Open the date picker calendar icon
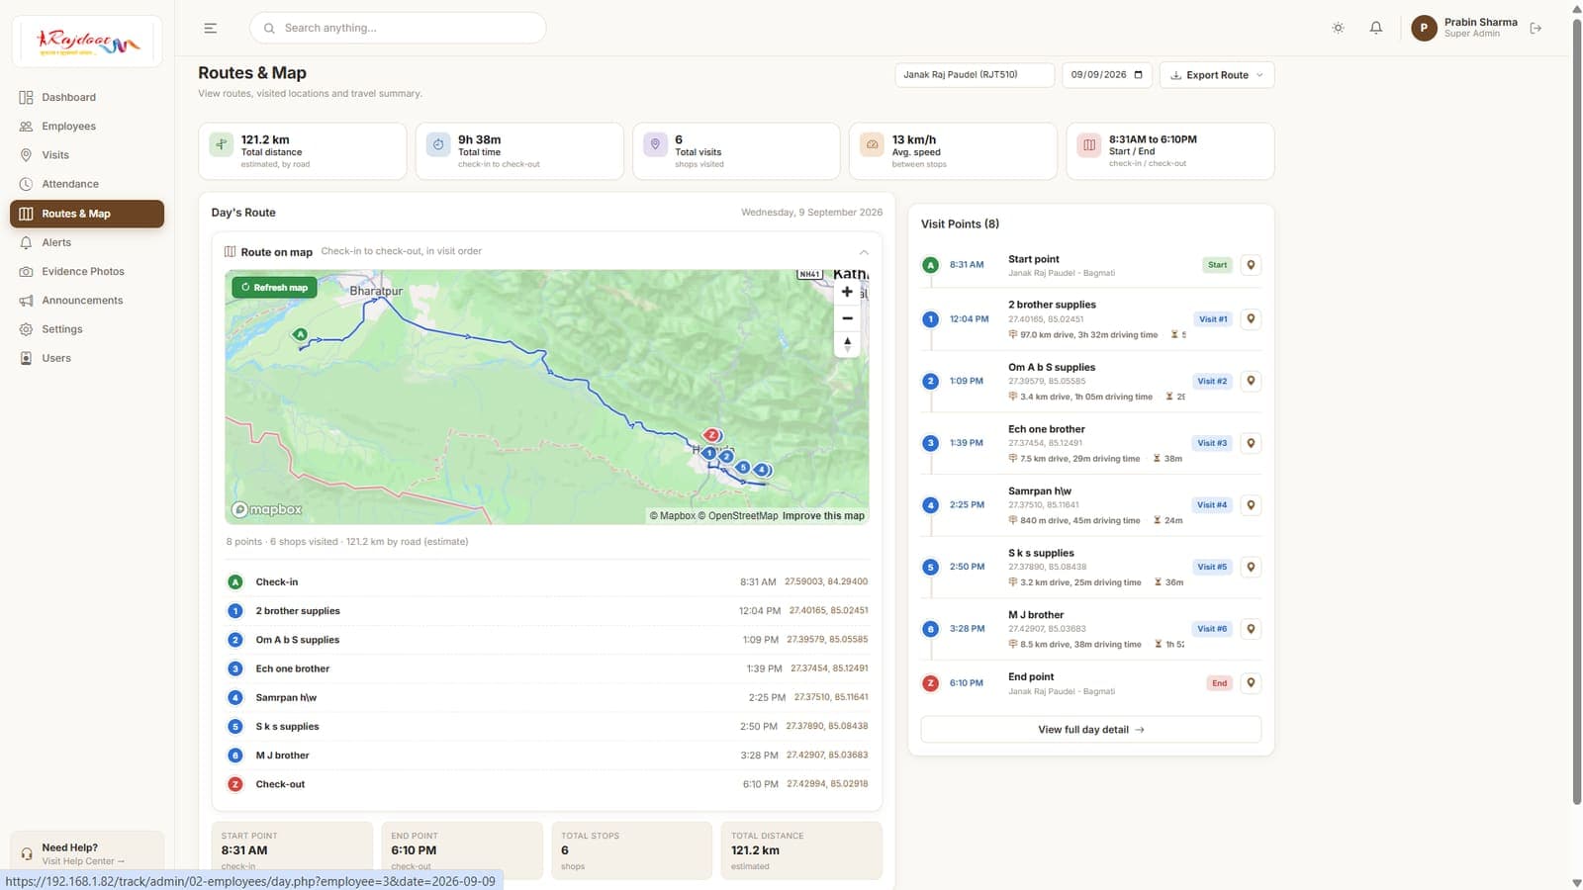The image size is (1583, 890). click(1138, 75)
